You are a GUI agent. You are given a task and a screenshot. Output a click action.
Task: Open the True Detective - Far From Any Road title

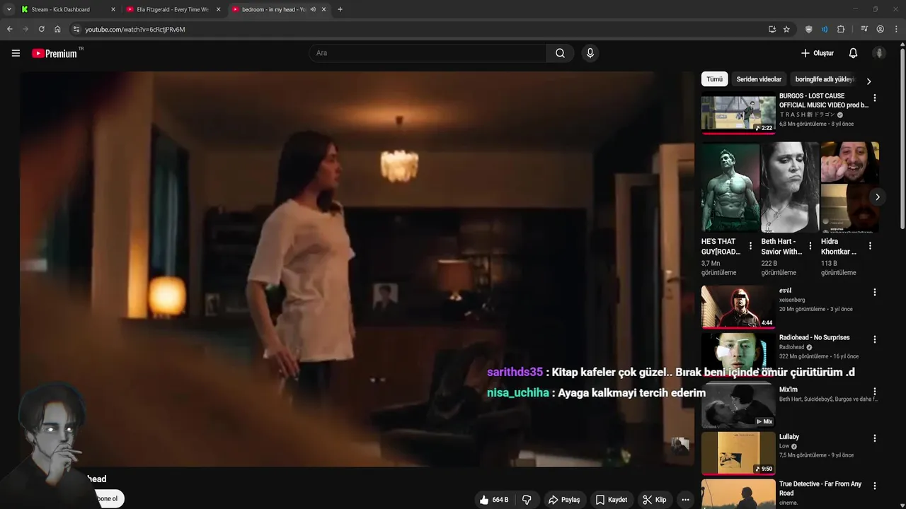tap(820, 488)
